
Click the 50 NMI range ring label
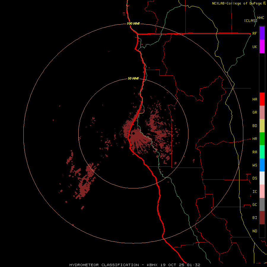(133, 79)
